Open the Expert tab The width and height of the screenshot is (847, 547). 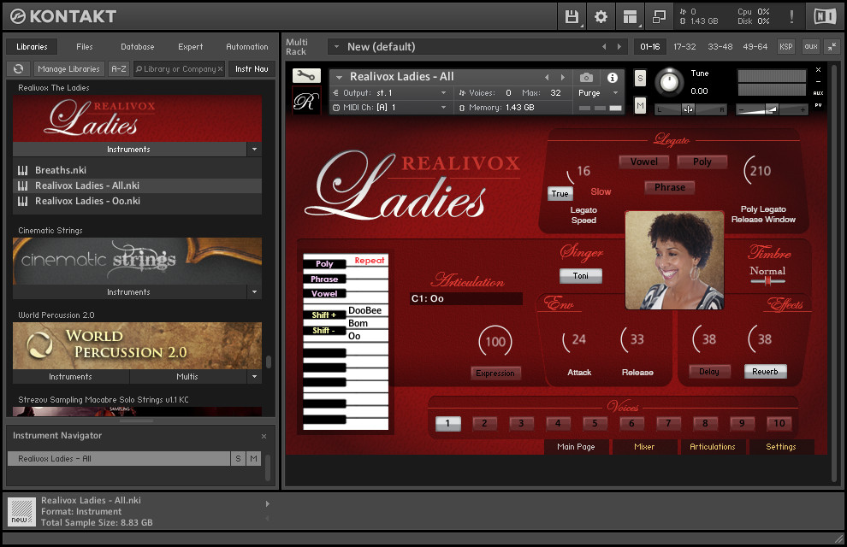pos(191,47)
